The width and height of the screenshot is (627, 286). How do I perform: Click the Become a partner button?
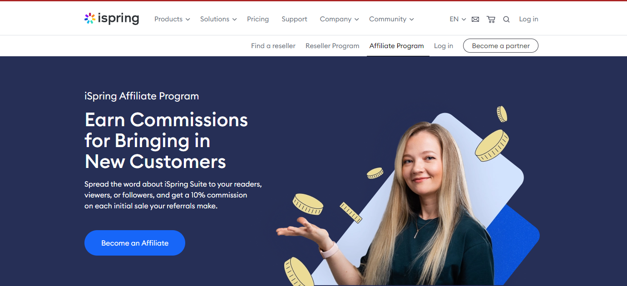pyautogui.click(x=501, y=46)
